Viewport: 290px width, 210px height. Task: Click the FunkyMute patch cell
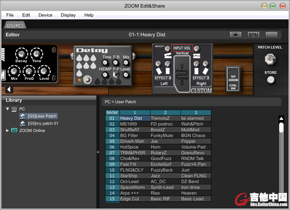[165, 136]
